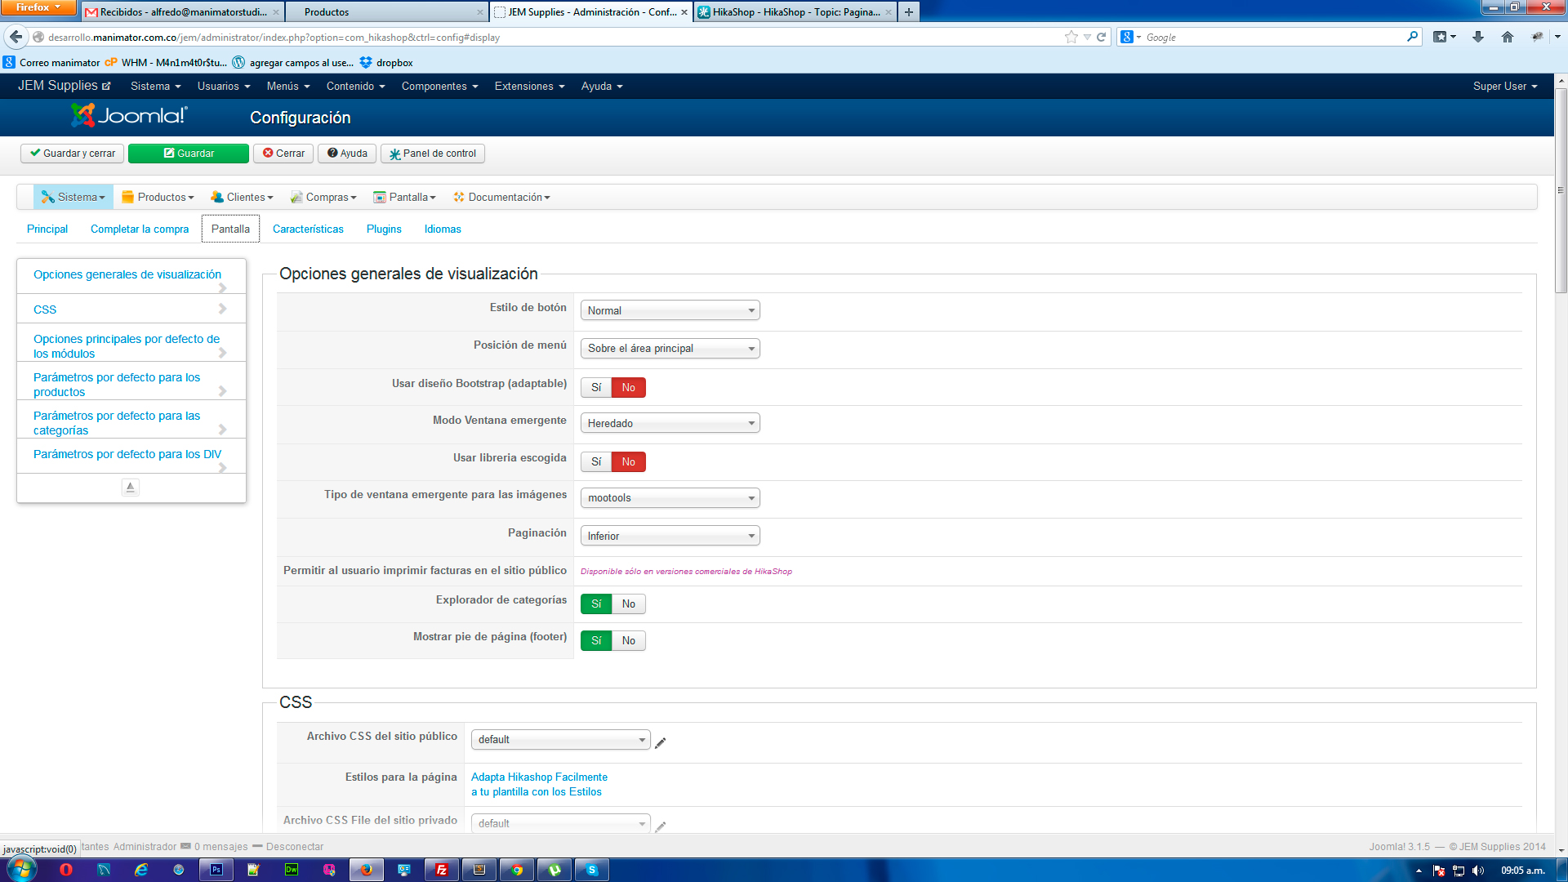The height and width of the screenshot is (882, 1568).
Task: Open Posición de menú combo box
Action: [x=670, y=349]
